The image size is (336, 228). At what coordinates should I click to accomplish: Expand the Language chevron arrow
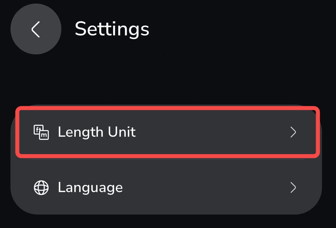point(293,187)
